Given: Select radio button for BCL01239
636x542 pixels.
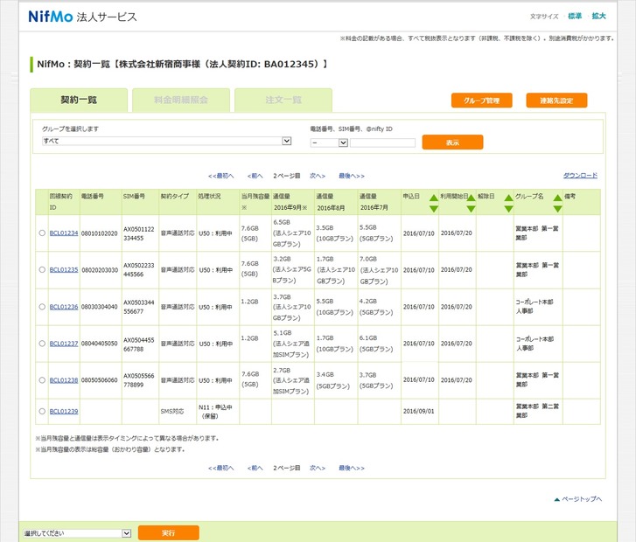Looking at the screenshot, I should [x=42, y=411].
